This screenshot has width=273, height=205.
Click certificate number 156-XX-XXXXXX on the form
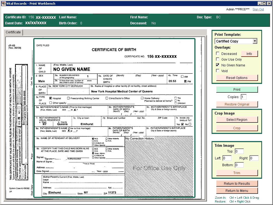click(x=162, y=57)
